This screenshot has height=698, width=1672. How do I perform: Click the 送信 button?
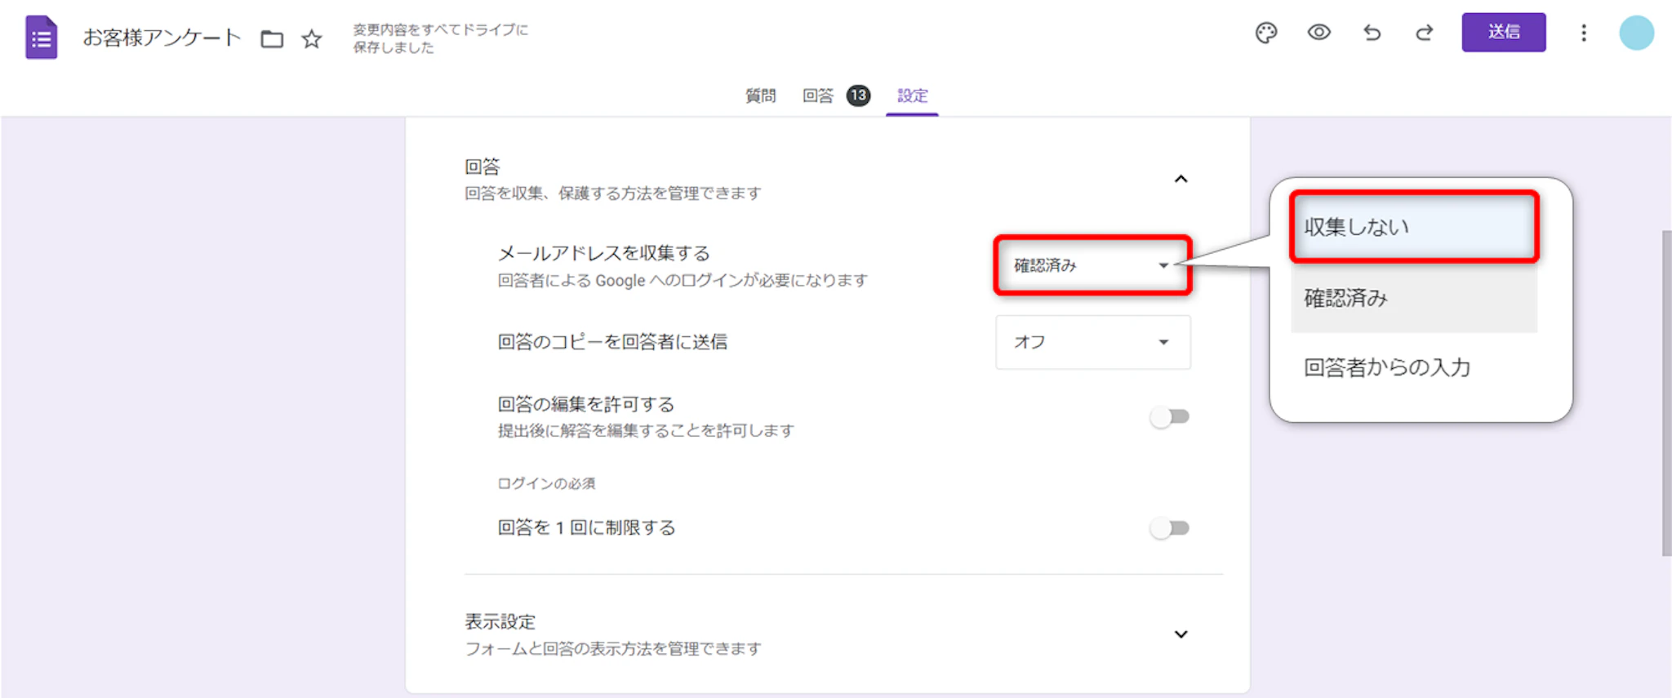[x=1503, y=33]
